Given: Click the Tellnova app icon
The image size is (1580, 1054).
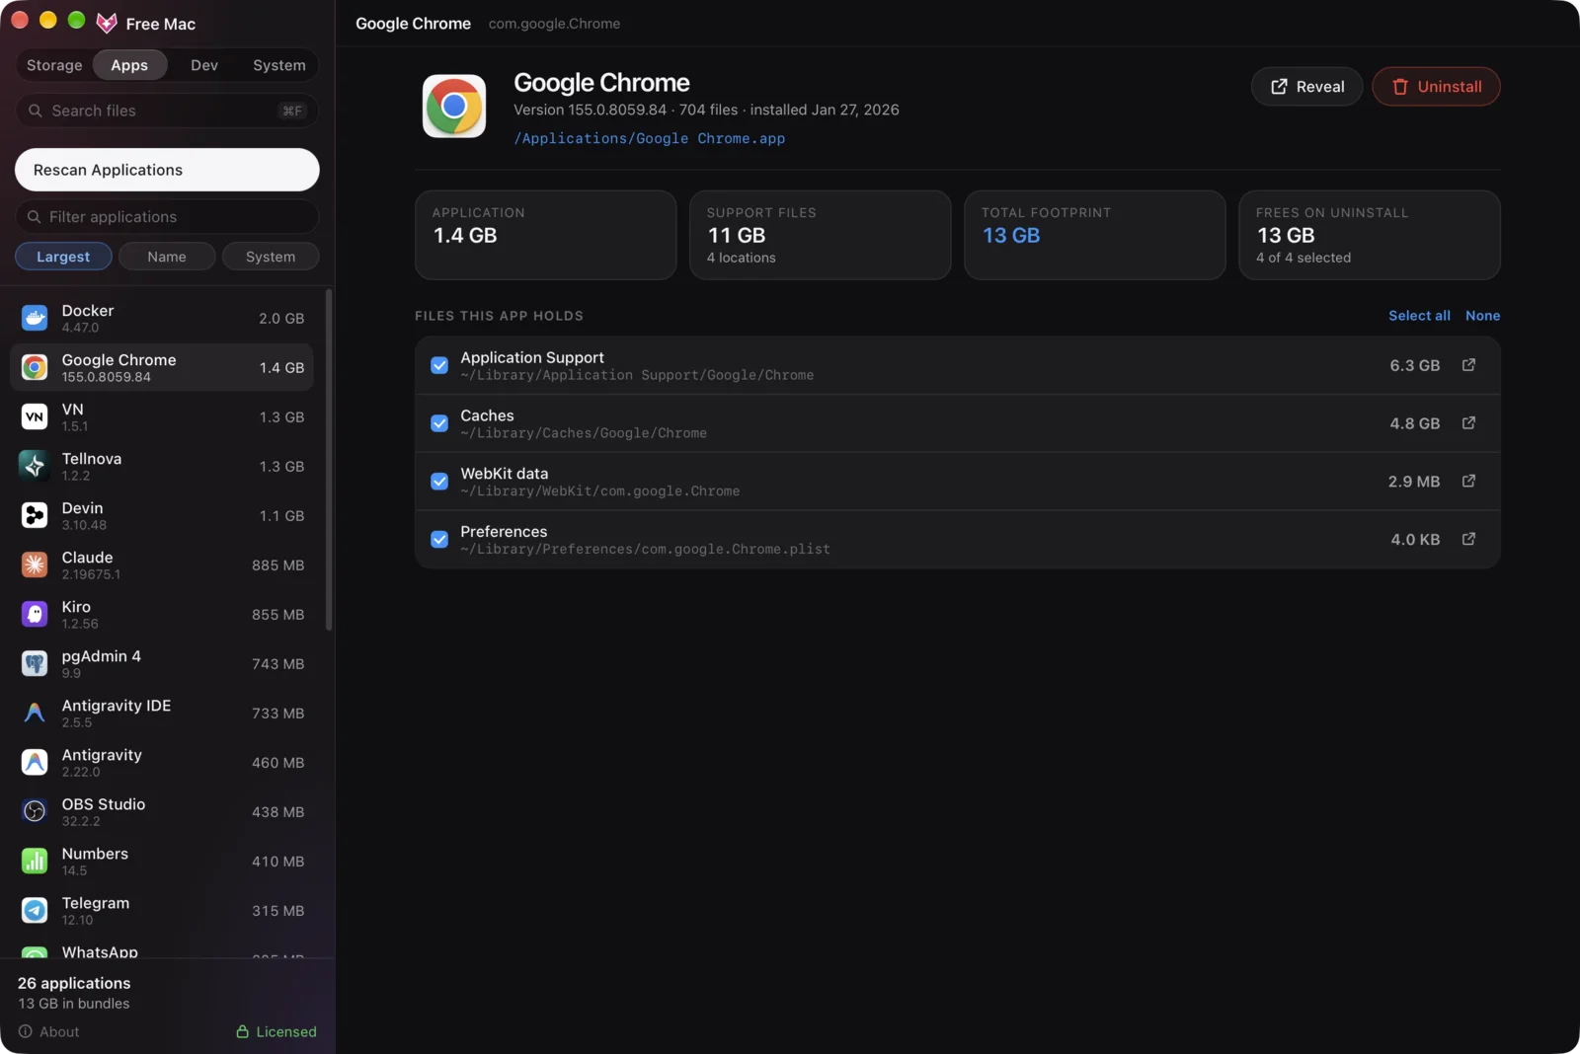Looking at the screenshot, I should click(x=35, y=466).
